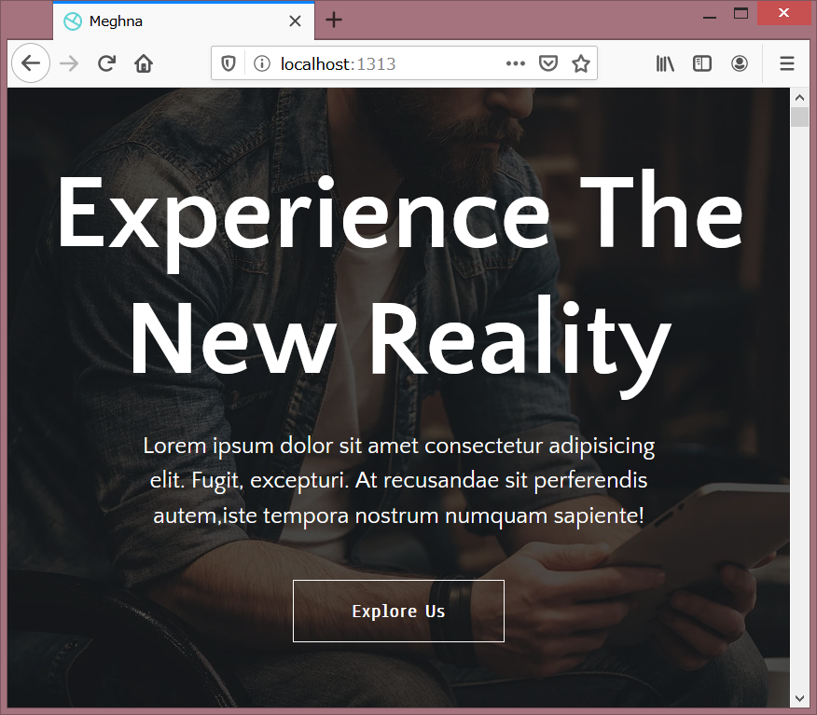
Task: Click the forward navigation arrow
Action: (69, 63)
